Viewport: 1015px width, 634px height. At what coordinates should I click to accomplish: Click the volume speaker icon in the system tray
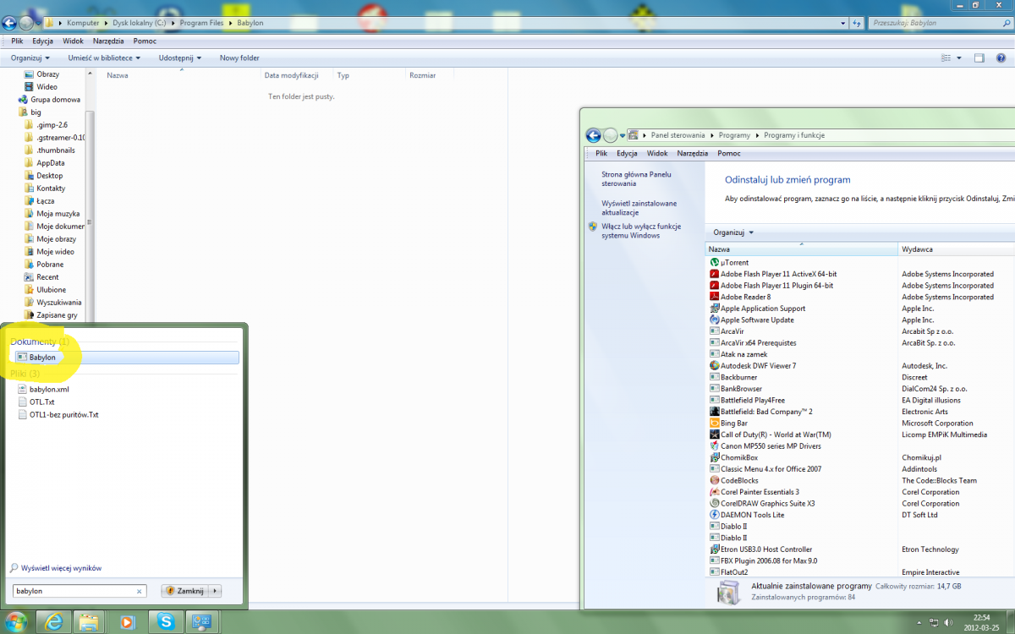point(946,621)
